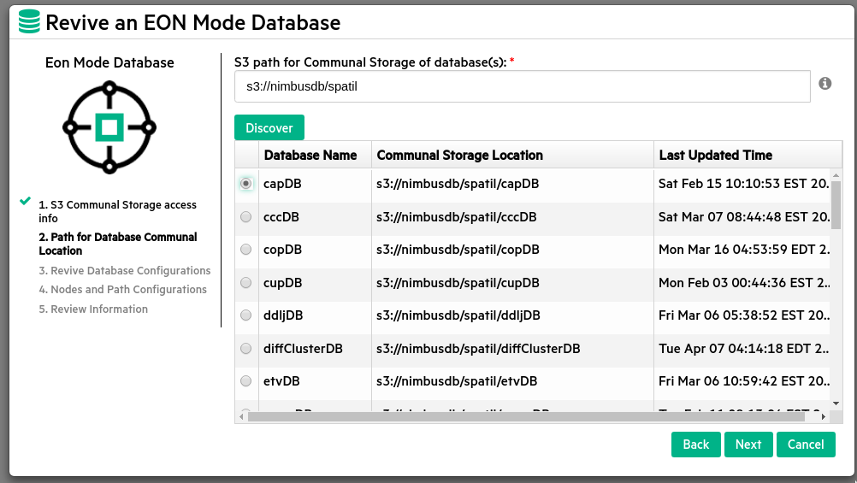Click the green checkmark beside step 1
The image size is (857, 483).
coord(25,202)
